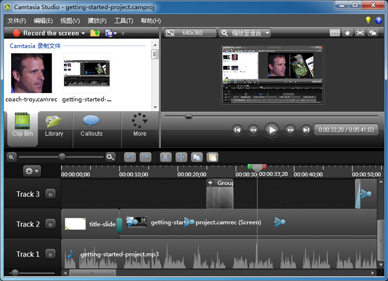This screenshot has height=281, width=388.
Task: Switch to the Library tab
Action: click(54, 129)
